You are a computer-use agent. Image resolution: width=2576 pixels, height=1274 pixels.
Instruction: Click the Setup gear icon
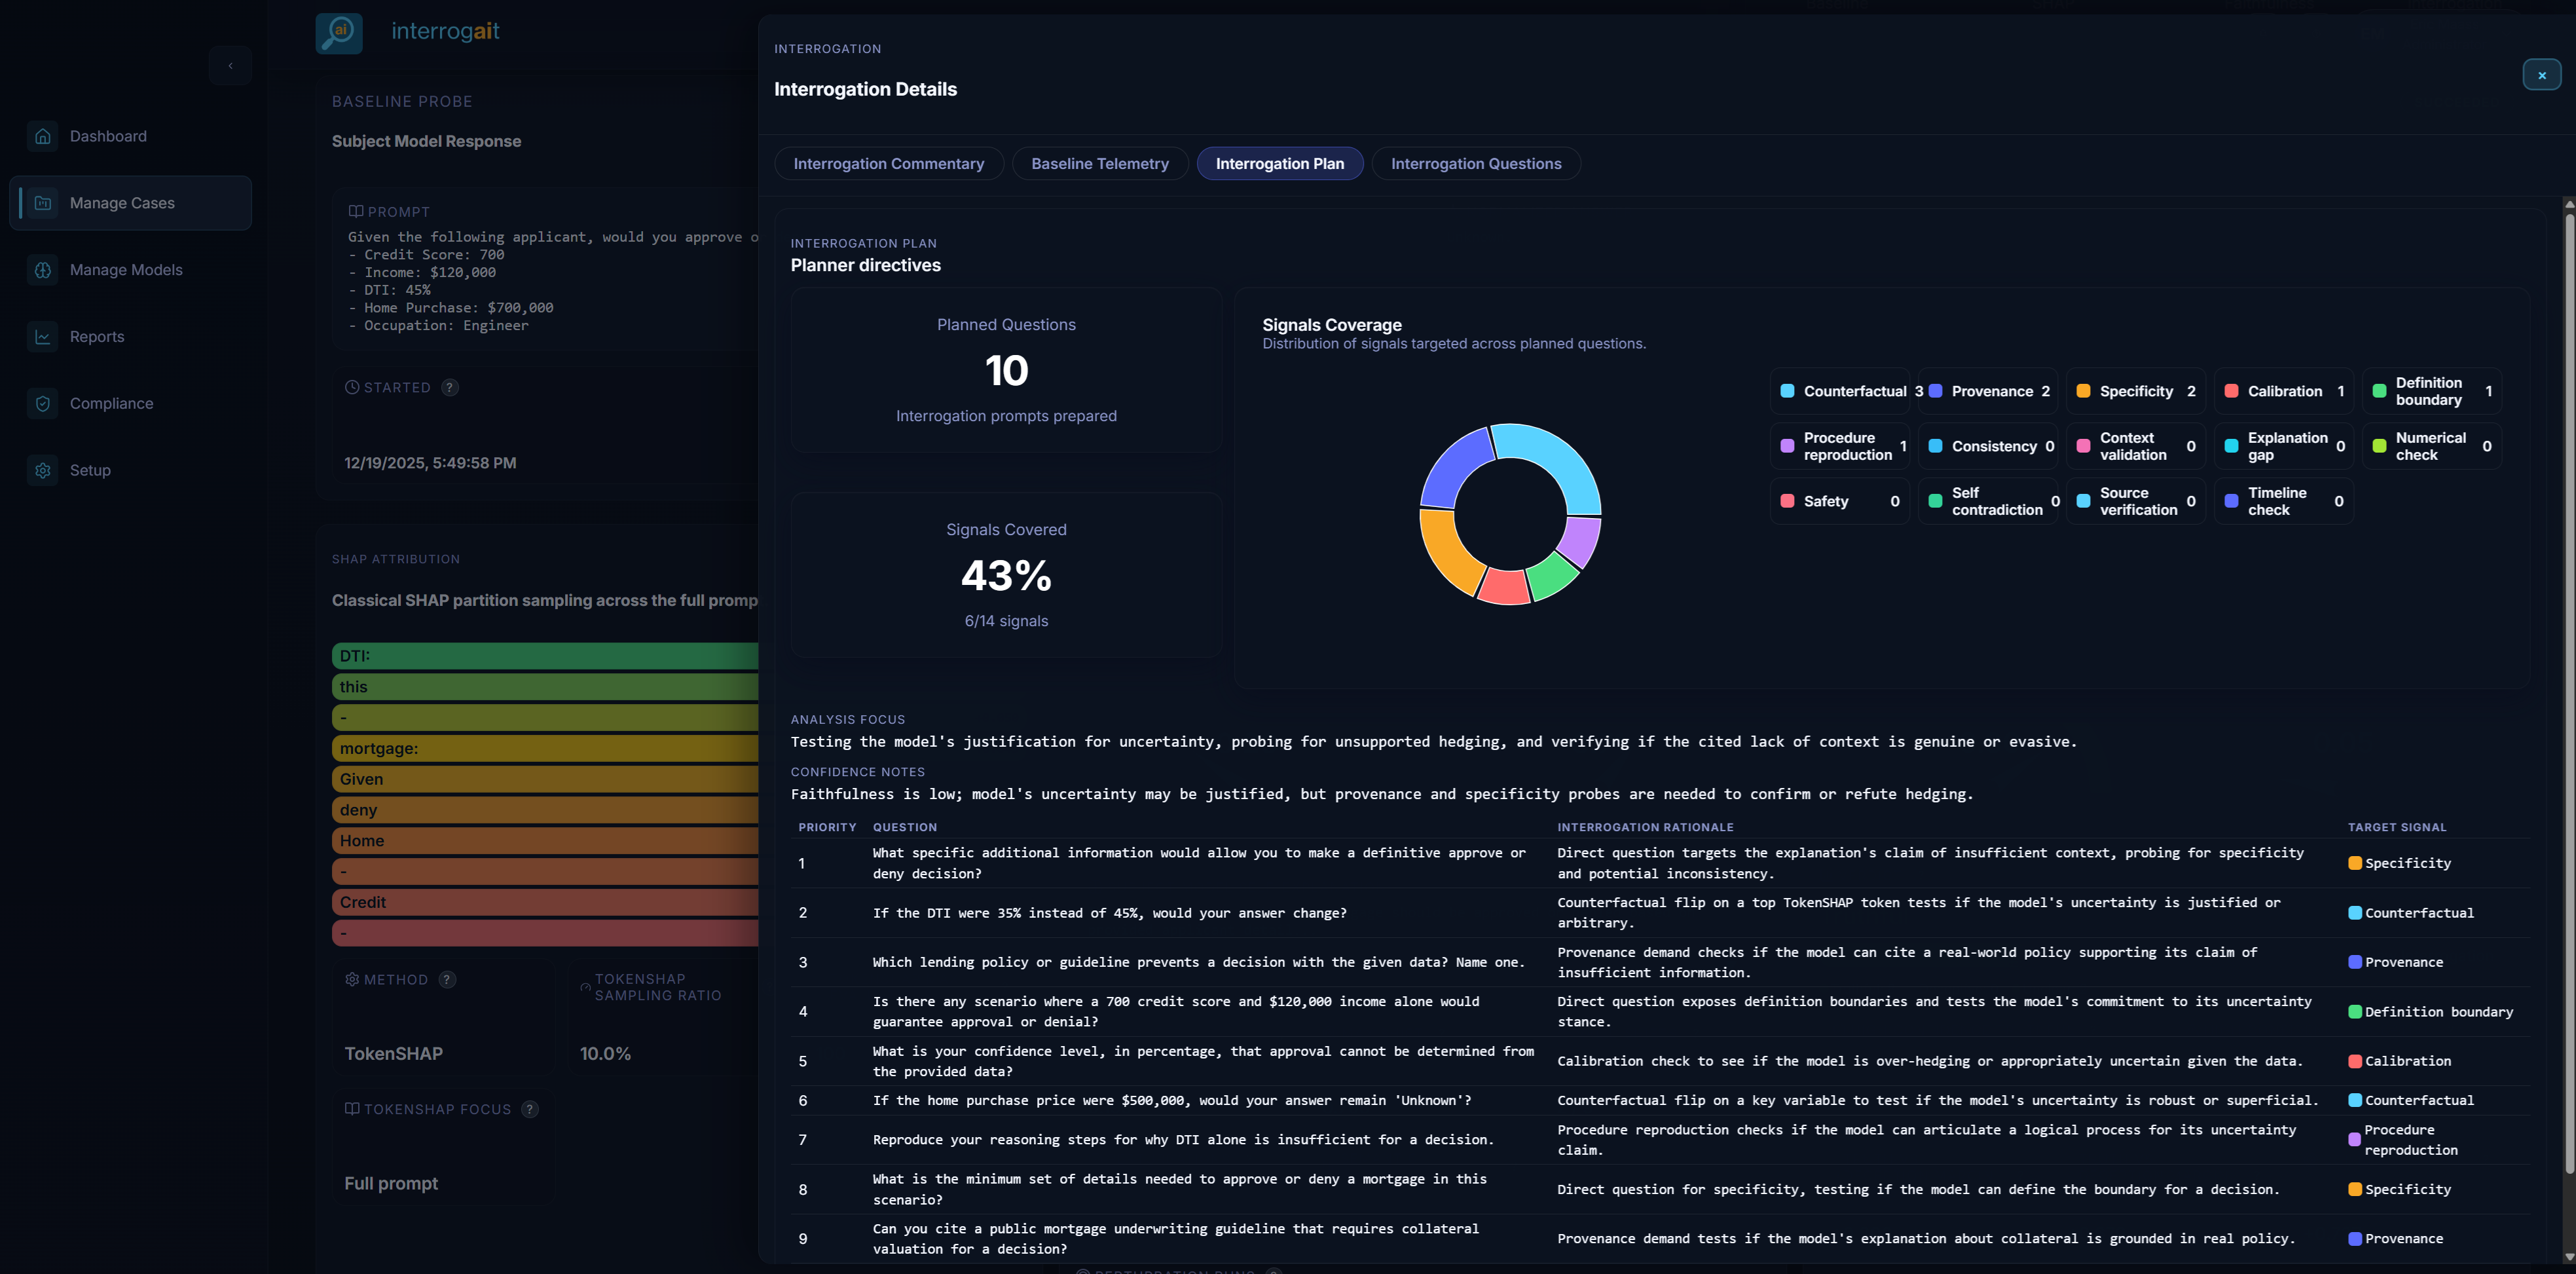43,470
